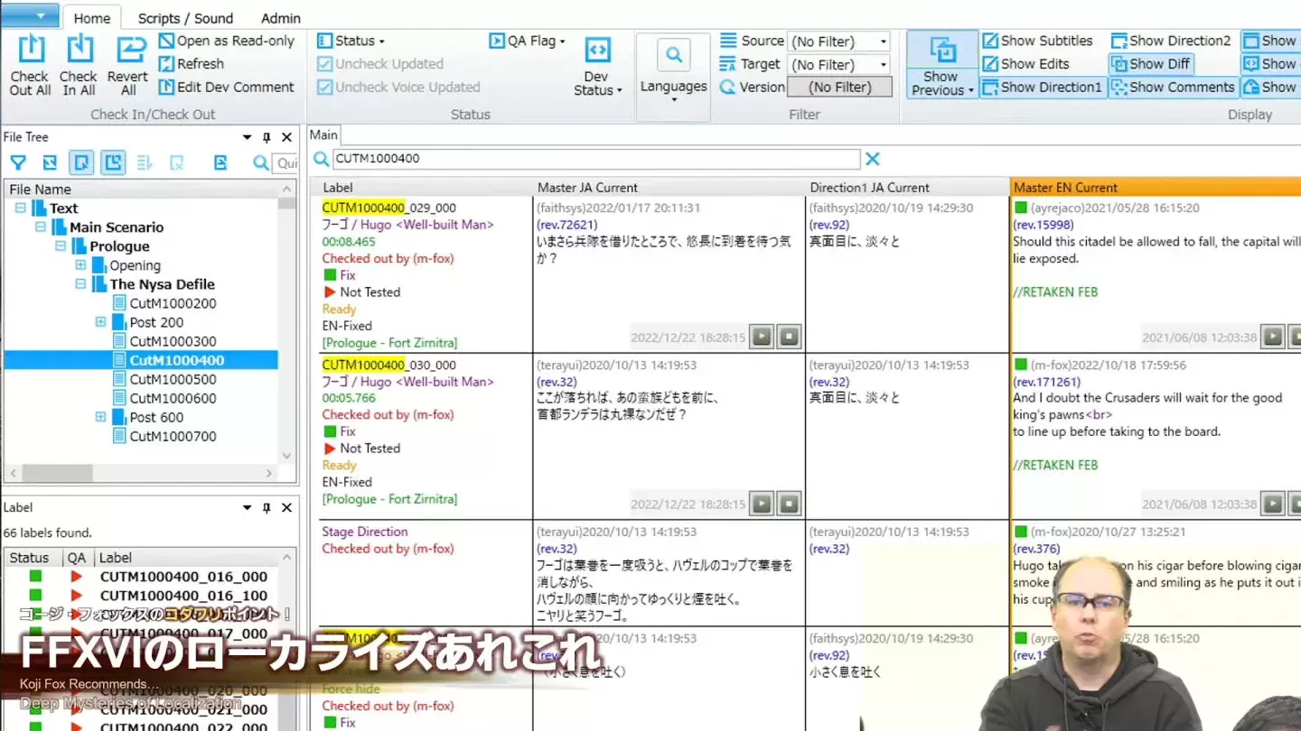
Task: Switch to the Scripts / Sound tab
Action: pos(185,18)
